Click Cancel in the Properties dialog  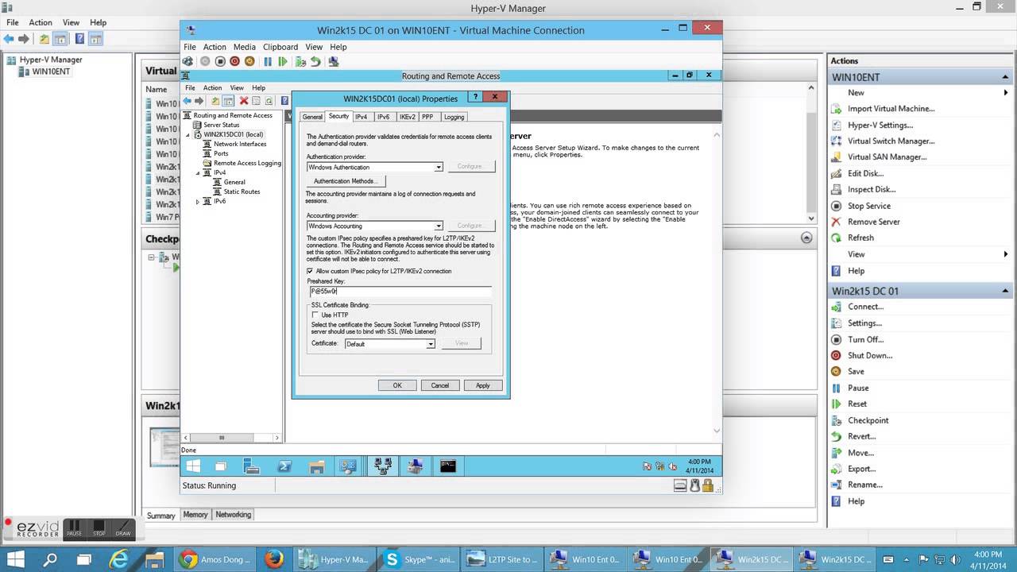[x=440, y=385]
